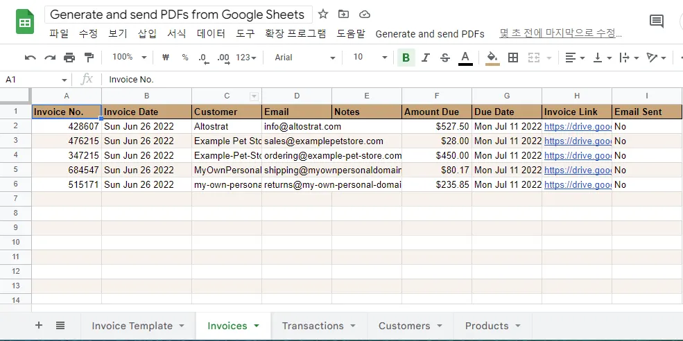Star this spreadsheet document

[x=323, y=14]
